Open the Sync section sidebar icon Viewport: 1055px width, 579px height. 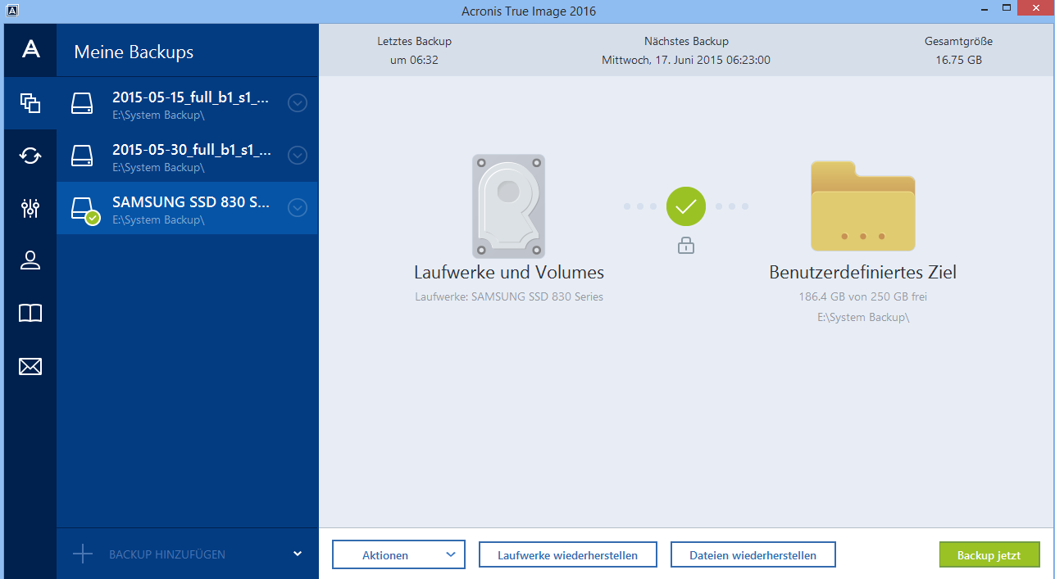click(x=30, y=156)
